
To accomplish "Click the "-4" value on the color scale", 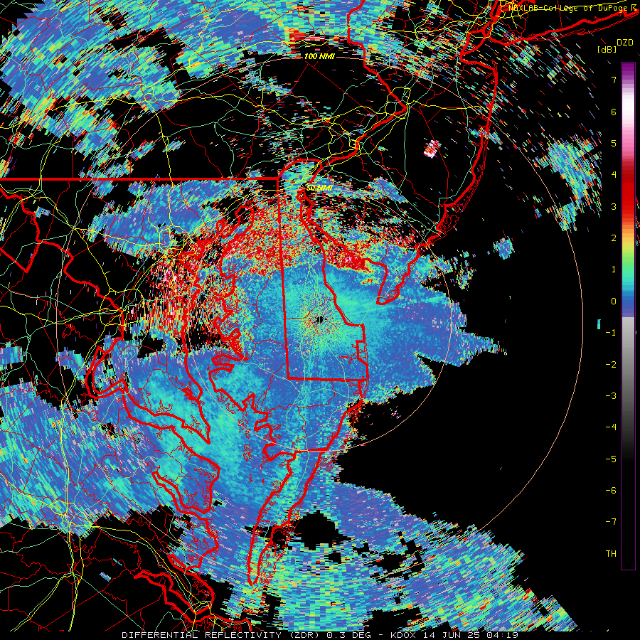I will click(611, 427).
